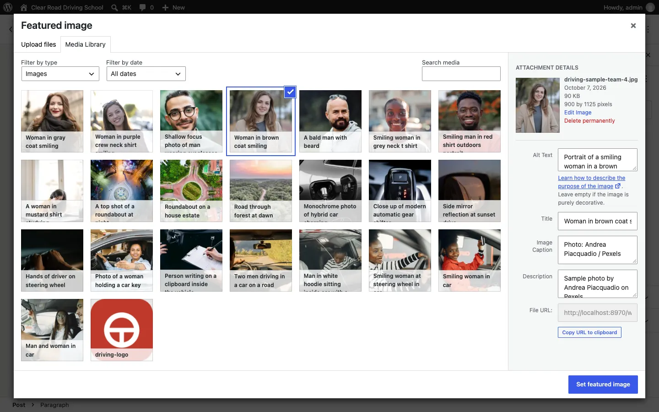Click the Copy URL to clipboard button
Screen dimensions: 659x412
589,332
